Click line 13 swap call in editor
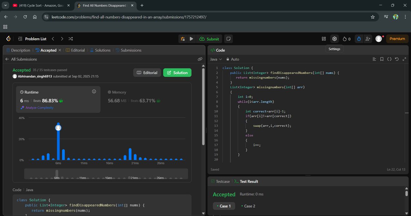 [x=272, y=126]
